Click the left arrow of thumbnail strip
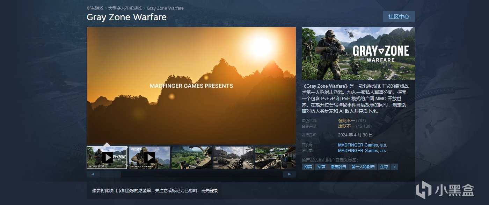Viewport: 489px width, 205px height. (x=93, y=174)
